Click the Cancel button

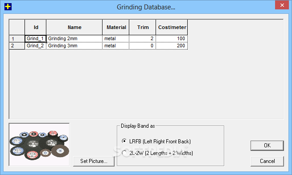267,161
